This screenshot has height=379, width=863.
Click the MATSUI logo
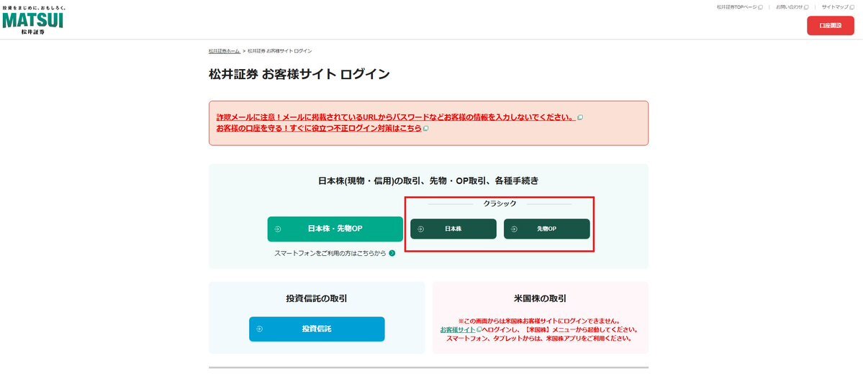33,20
